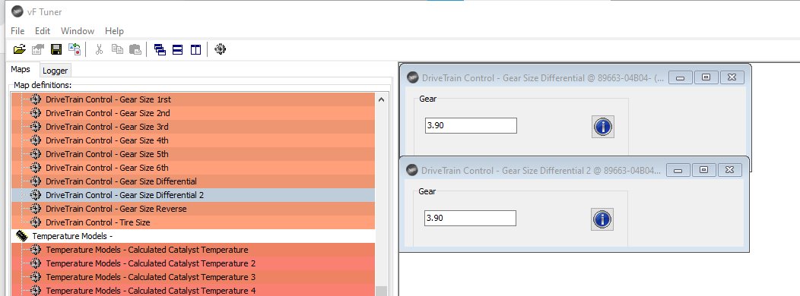Image resolution: width=800 pixels, height=296 pixels.
Task: Maximize the Gear Size Differential window
Action: coord(706,77)
